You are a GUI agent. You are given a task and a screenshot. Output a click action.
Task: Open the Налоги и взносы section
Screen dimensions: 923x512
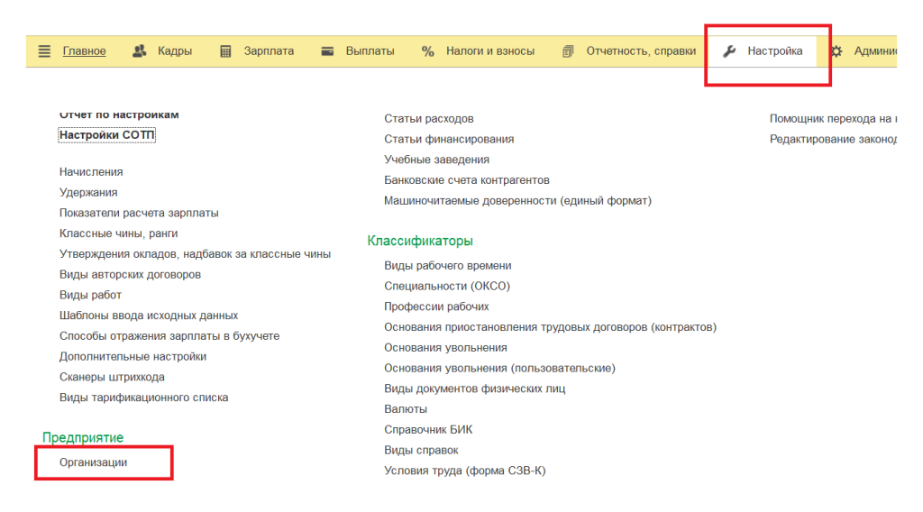pyautogui.click(x=490, y=51)
